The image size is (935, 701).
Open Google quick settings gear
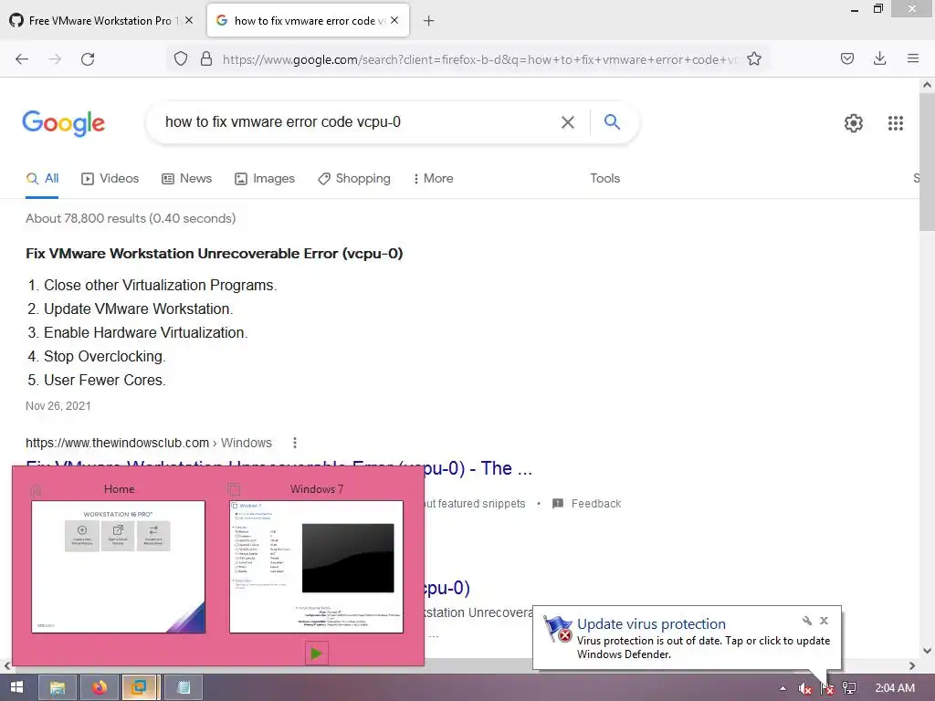(854, 123)
